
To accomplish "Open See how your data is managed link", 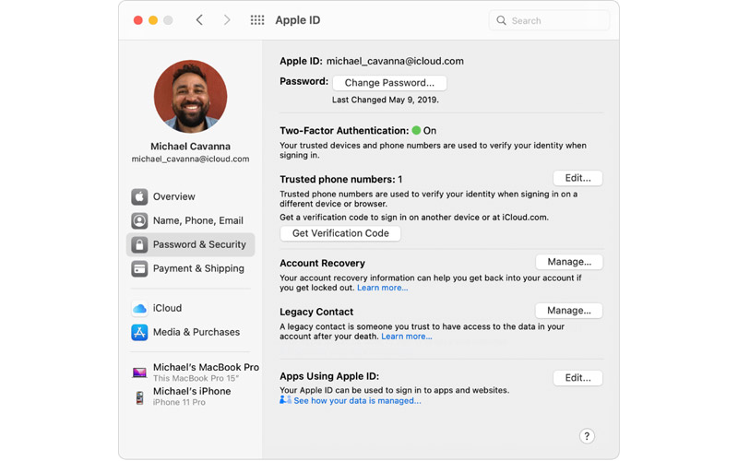I will coord(357,401).
